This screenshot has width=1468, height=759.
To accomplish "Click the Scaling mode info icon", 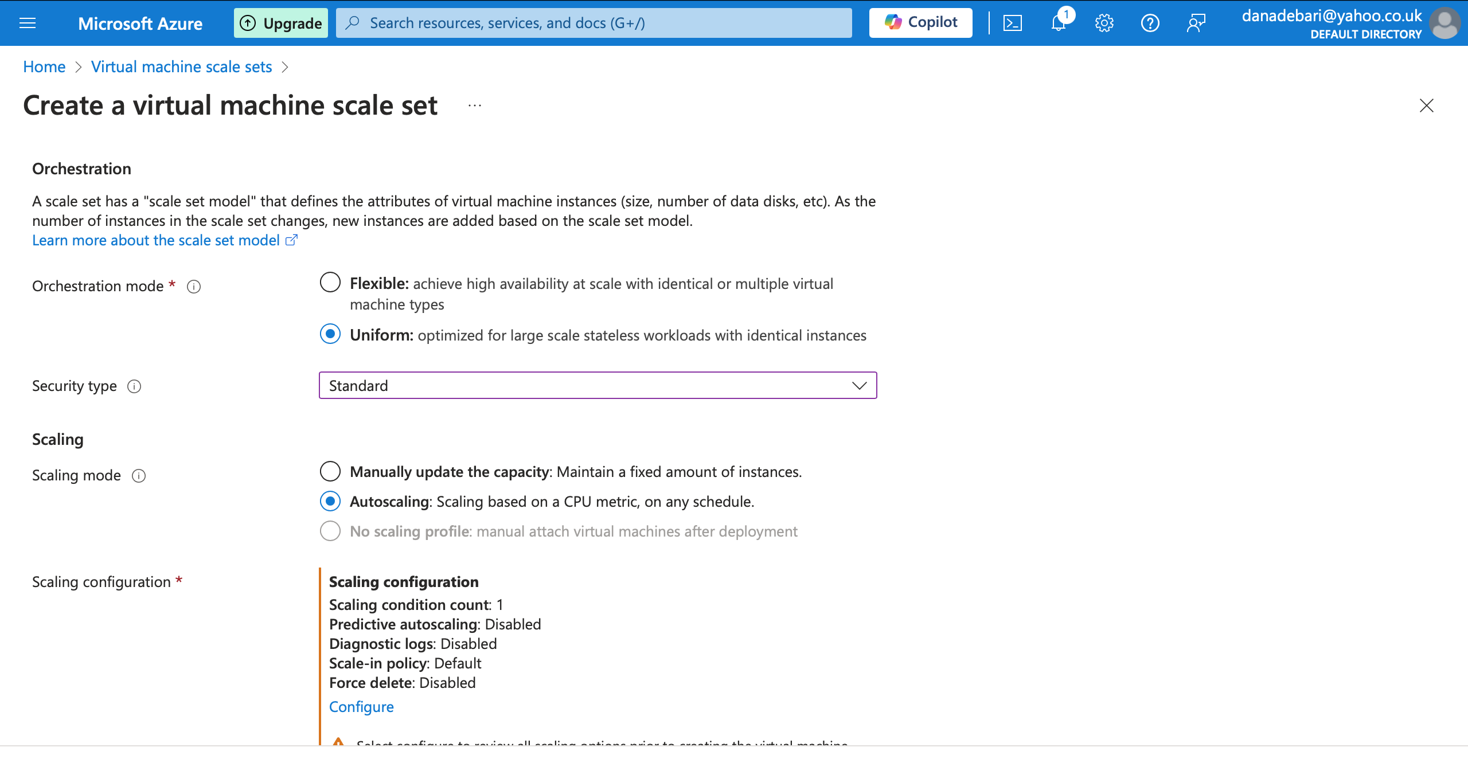I will click(x=139, y=476).
